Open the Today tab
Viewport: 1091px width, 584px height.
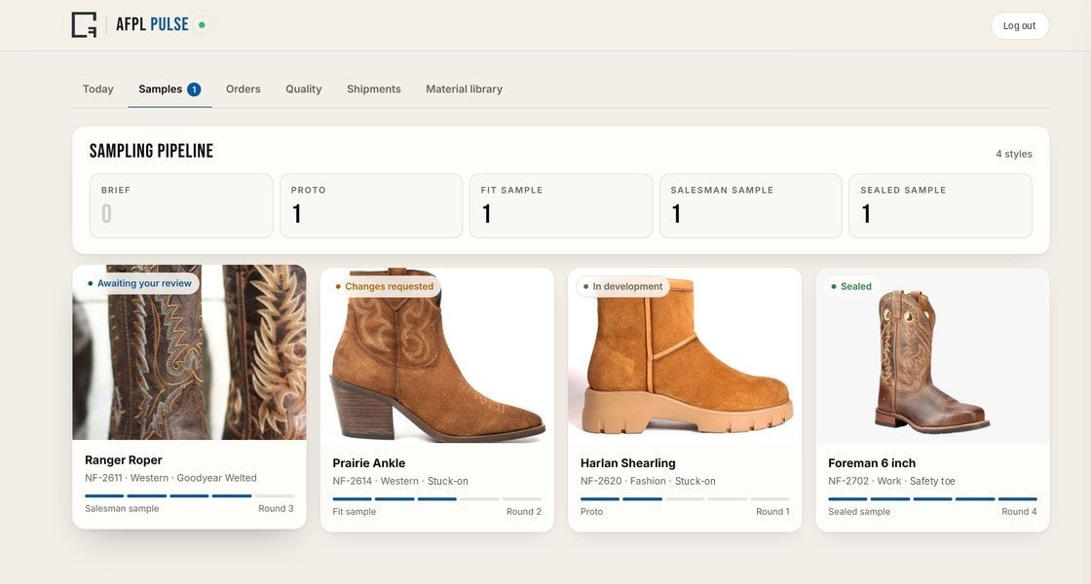click(98, 89)
